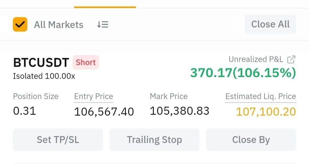This screenshot has width=309, height=164.
Task: Tap the 0.31 position size value
Action: click(x=24, y=111)
